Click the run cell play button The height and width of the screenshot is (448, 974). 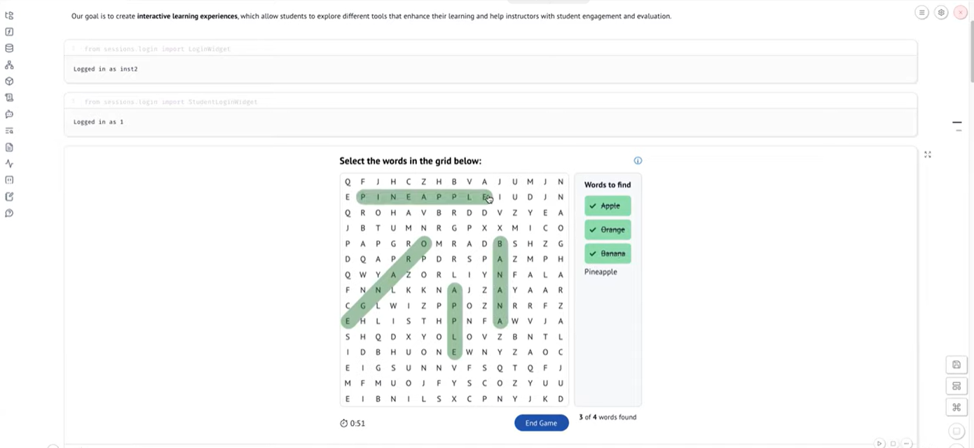[x=879, y=444]
